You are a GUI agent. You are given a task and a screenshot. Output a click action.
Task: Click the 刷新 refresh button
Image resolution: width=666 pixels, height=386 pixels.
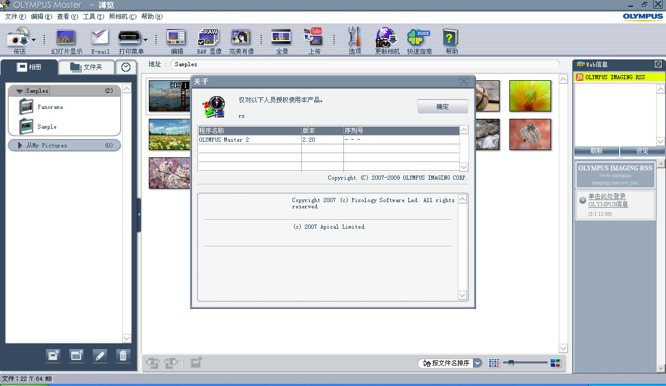pos(597,151)
